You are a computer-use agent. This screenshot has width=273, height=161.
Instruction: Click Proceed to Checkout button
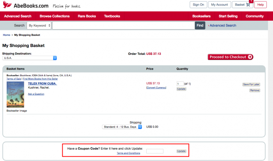tap(230, 57)
